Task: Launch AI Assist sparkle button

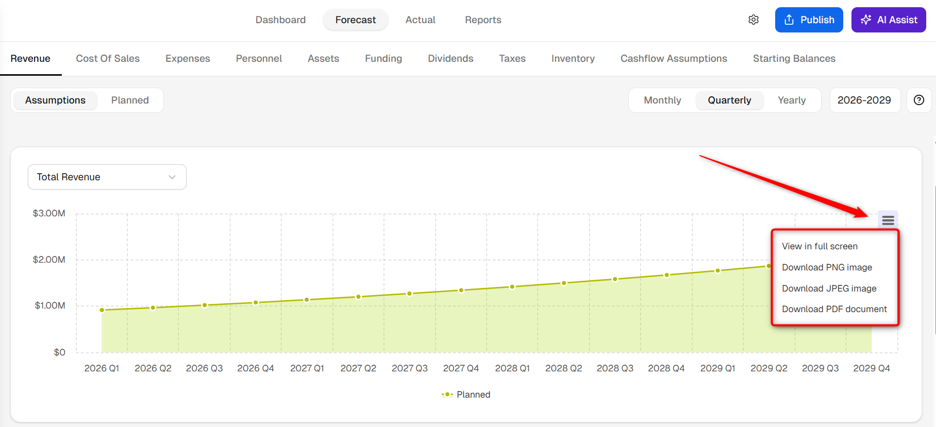Action: click(x=889, y=20)
